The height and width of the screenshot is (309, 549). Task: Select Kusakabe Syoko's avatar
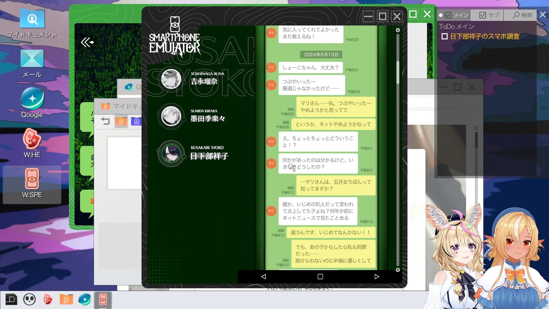171,153
